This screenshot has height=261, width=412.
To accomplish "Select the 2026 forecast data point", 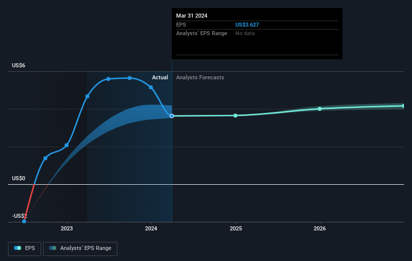I will pos(320,109).
